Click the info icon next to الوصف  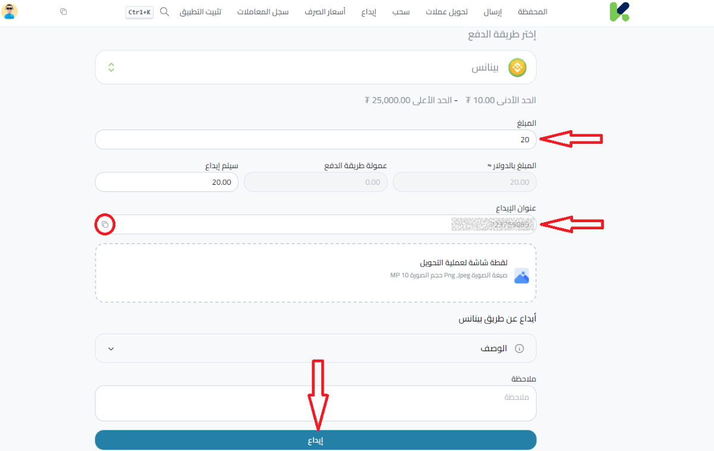tap(518, 348)
